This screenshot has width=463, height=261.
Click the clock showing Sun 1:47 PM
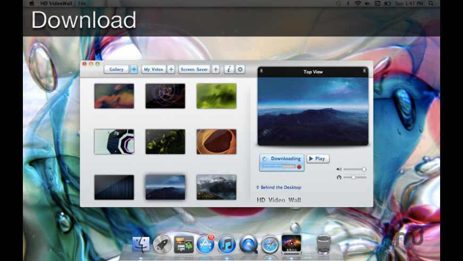click(x=409, y=4)
